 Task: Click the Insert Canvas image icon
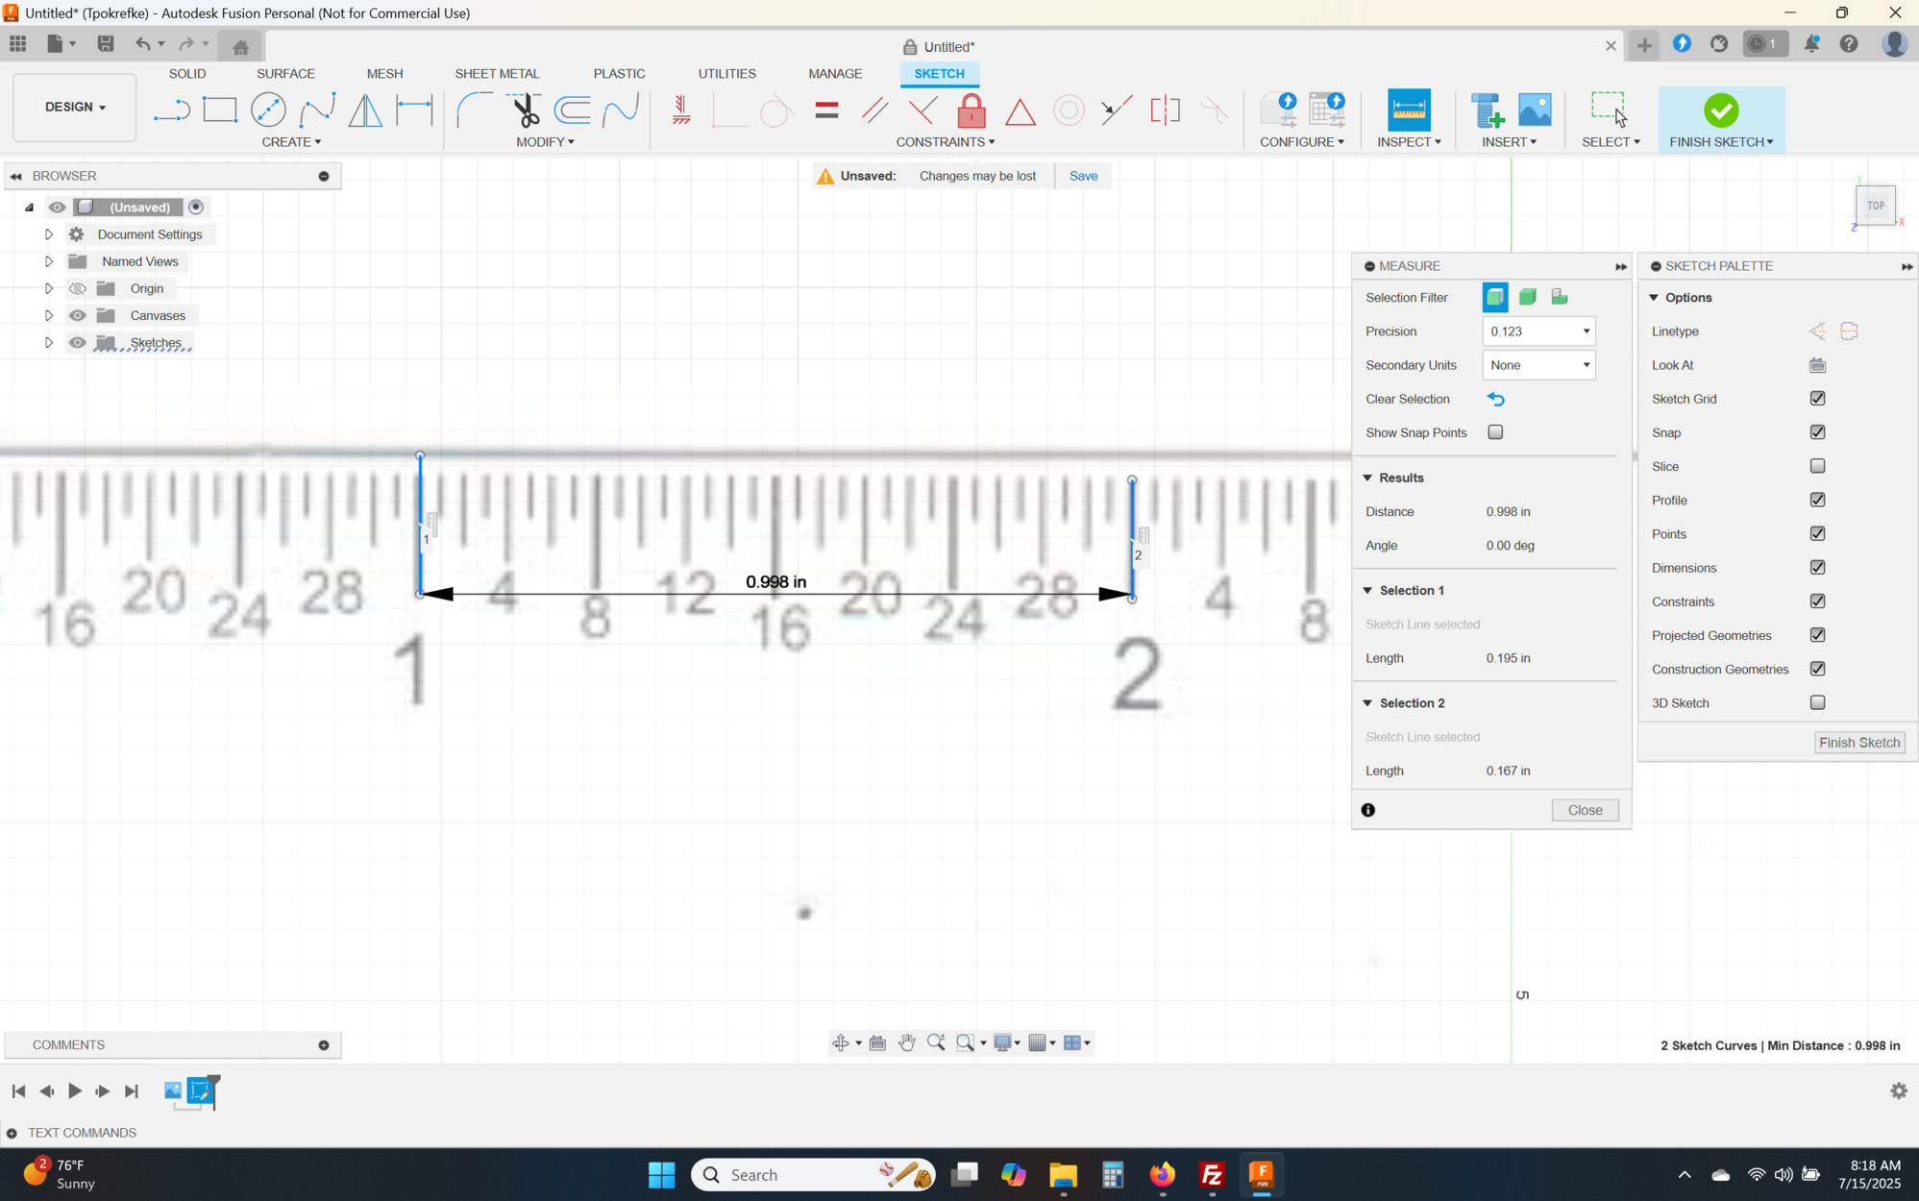coord(1534,110)
